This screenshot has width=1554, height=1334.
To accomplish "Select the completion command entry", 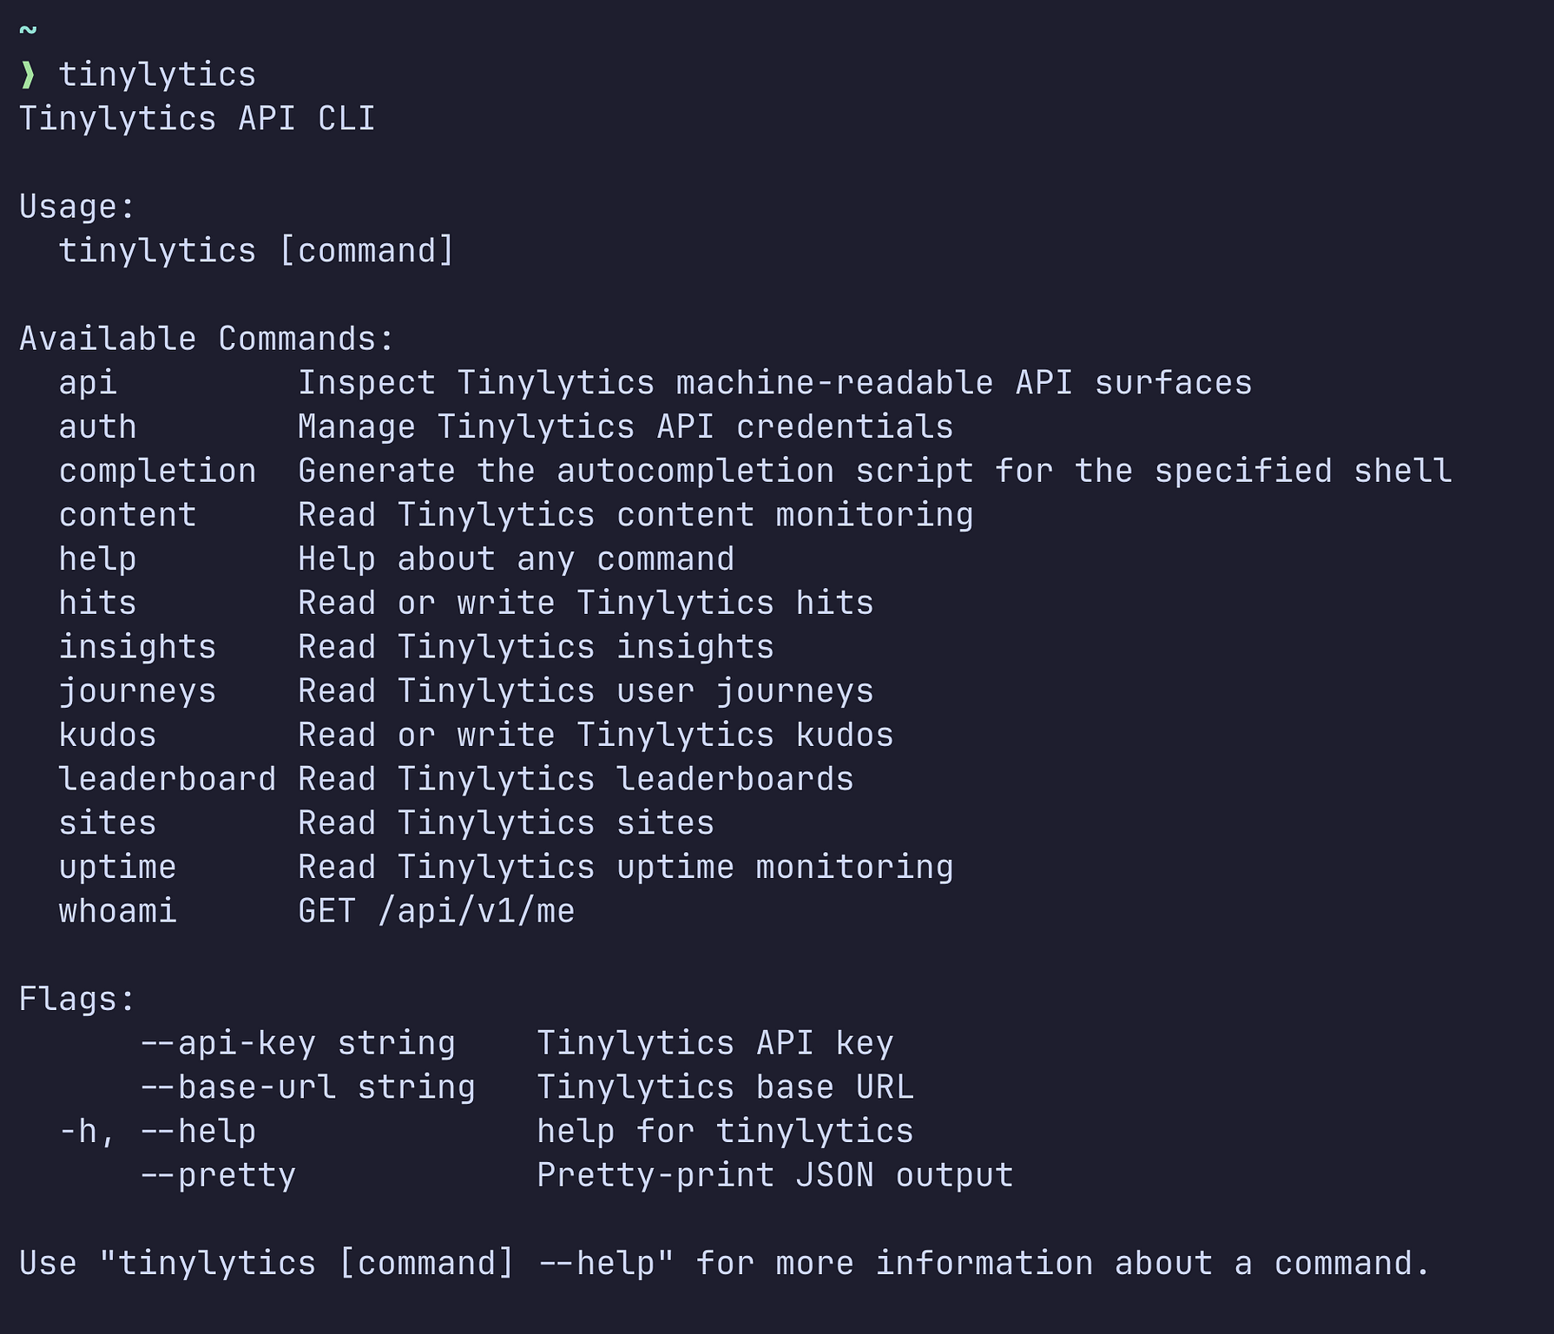I will click(157, 472).
